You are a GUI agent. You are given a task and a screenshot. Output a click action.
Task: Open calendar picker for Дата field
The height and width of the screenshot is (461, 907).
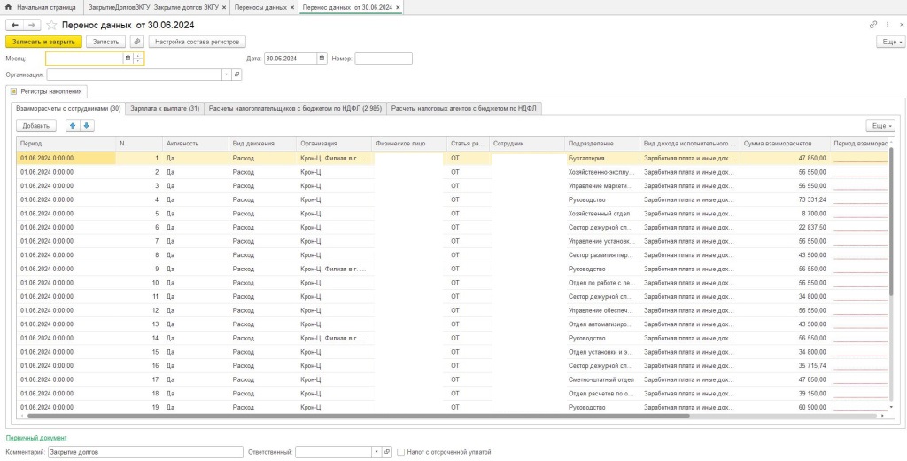(x=322, y=59)
